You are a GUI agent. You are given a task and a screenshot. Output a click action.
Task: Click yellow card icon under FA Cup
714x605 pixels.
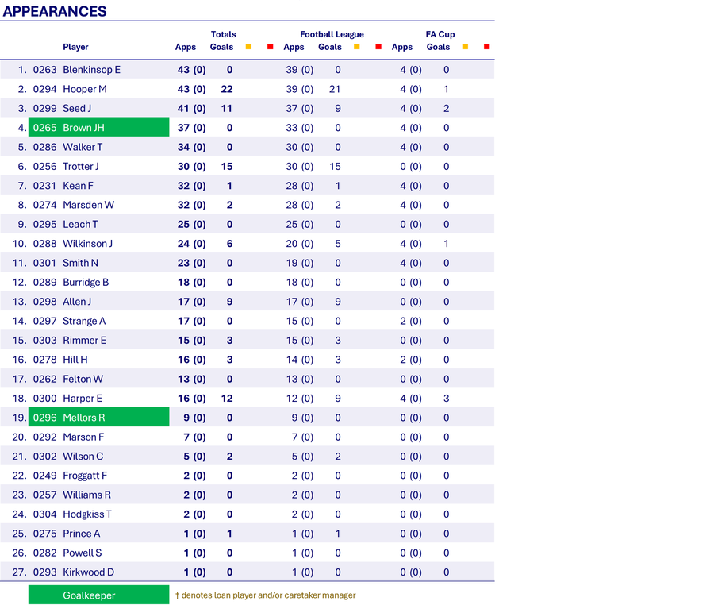465,47
